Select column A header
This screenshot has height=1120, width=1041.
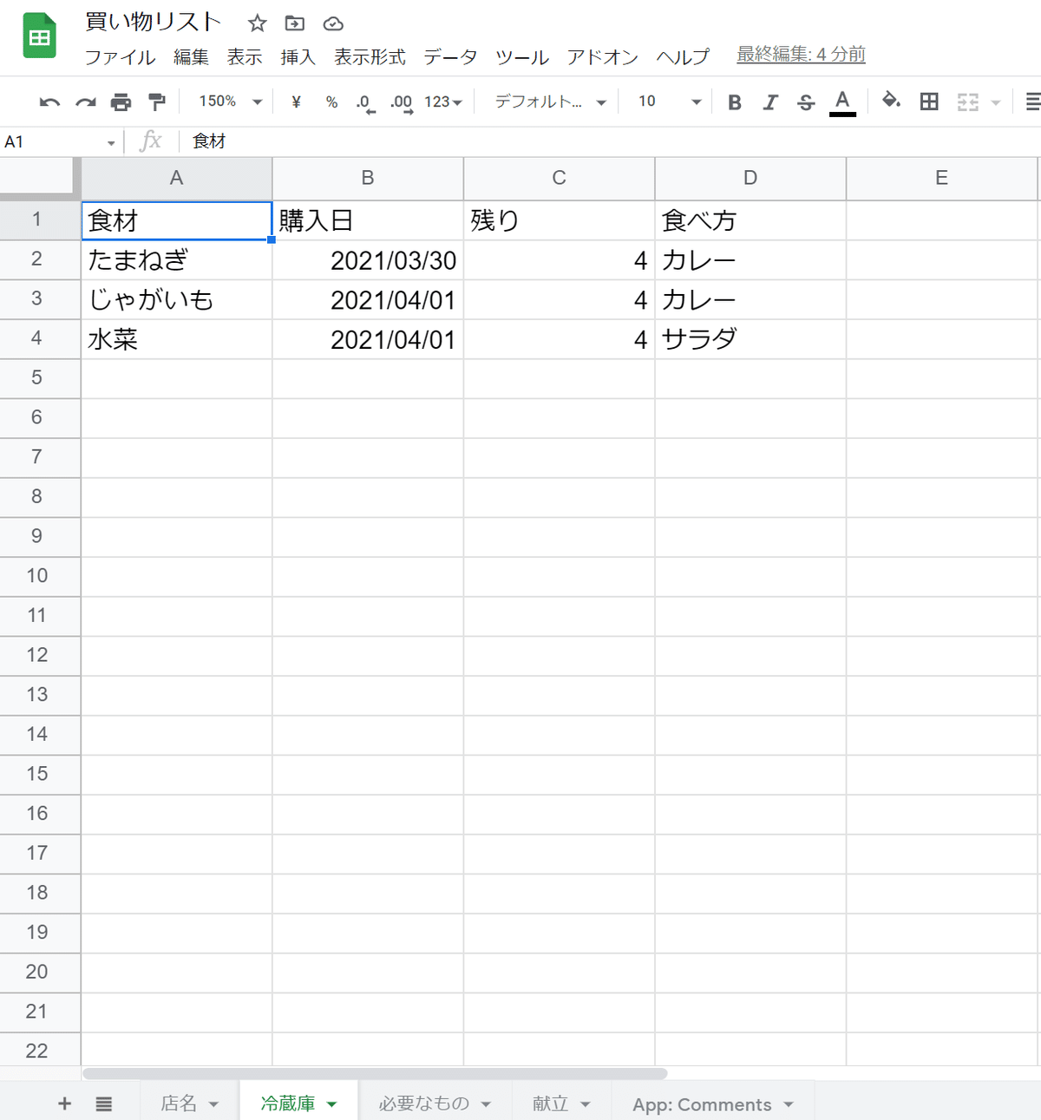click(177, 178)
